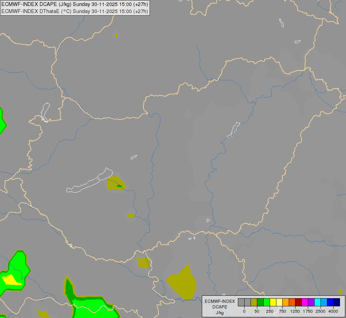This screenshot has height=318, width=346.
Task: Click the dark red legend swatch
Action: 299,302
